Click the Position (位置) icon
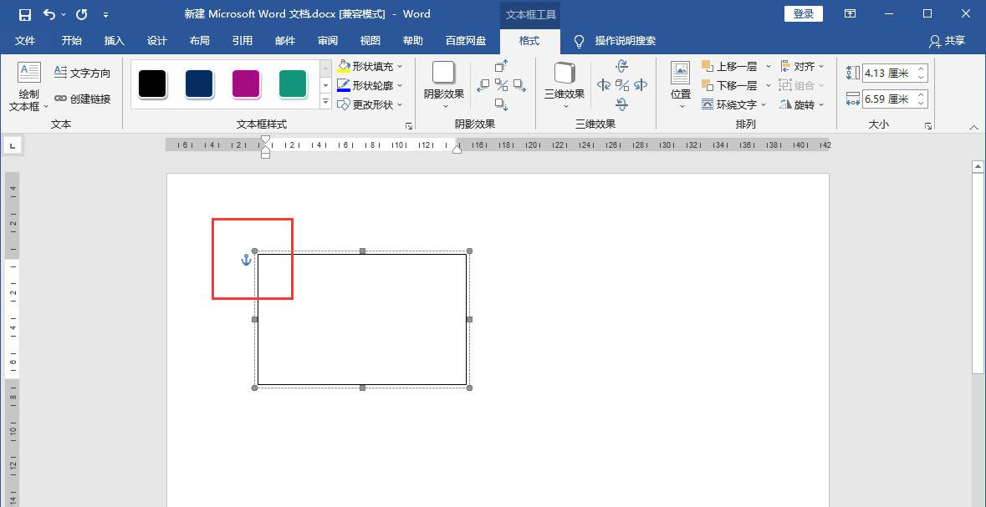This screenshot has width=986, height=507. pos(681,74)
